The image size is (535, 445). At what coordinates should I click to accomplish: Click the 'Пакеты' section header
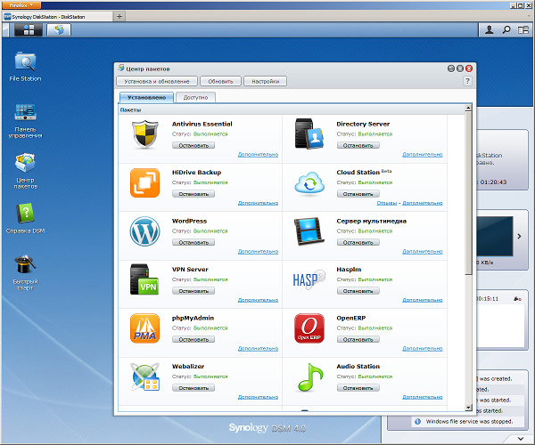(x=130, y=110)
